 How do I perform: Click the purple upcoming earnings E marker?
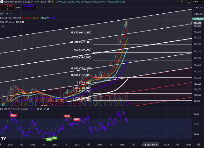[128, 103]
